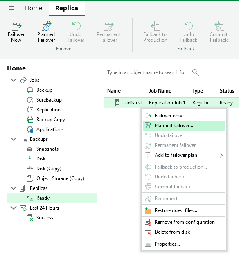Open the hamburger main menu
Viewport: 239px width, 255px height.
11,8
